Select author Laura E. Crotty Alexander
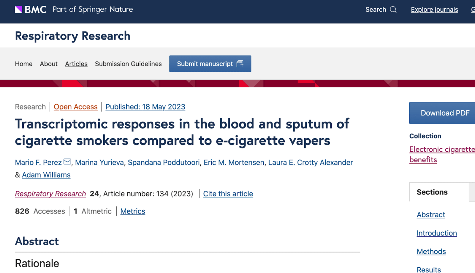This screenshot has width=475, height=273. pyautogui.click(x=311, y=162)
